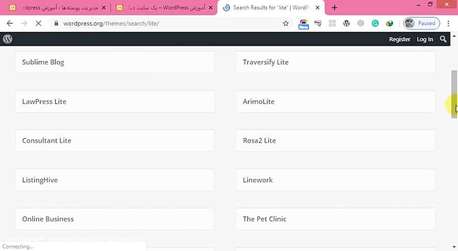The height and width of the screenshot is (251, 458).
Task: Open the Linework theme card
Action: pos(336,180)
